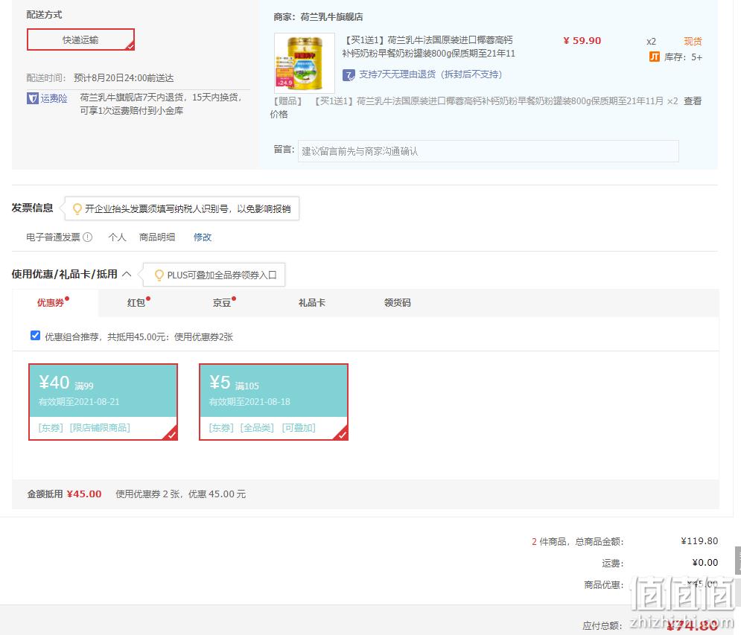Click the invoice tip lightbulb icon
741x635 pixels.
(x=77, y=208)
